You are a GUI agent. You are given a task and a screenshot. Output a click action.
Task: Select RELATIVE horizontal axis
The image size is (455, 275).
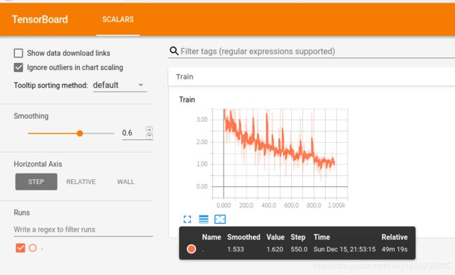click(81, 182)
